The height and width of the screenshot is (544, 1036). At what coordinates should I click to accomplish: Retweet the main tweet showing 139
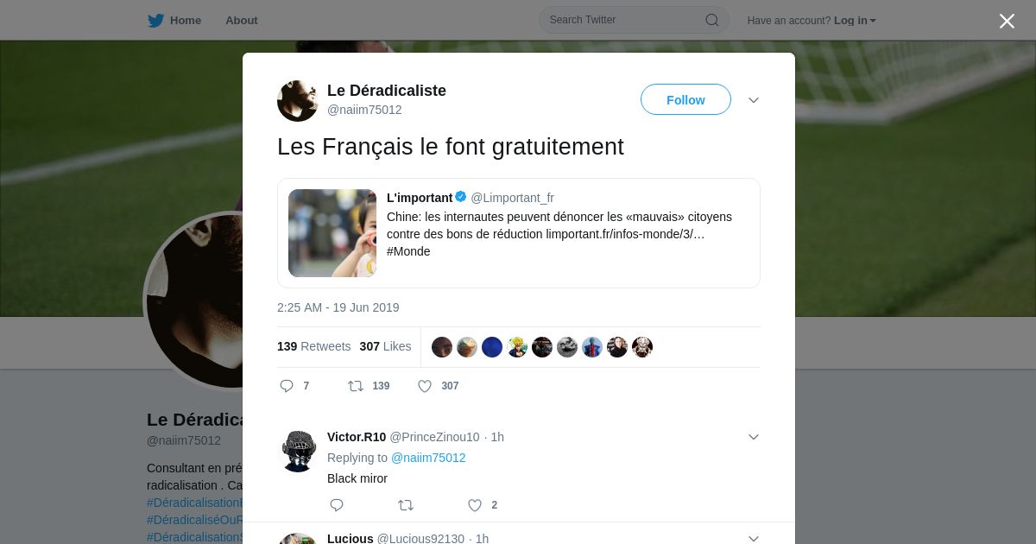pos(356,386)
